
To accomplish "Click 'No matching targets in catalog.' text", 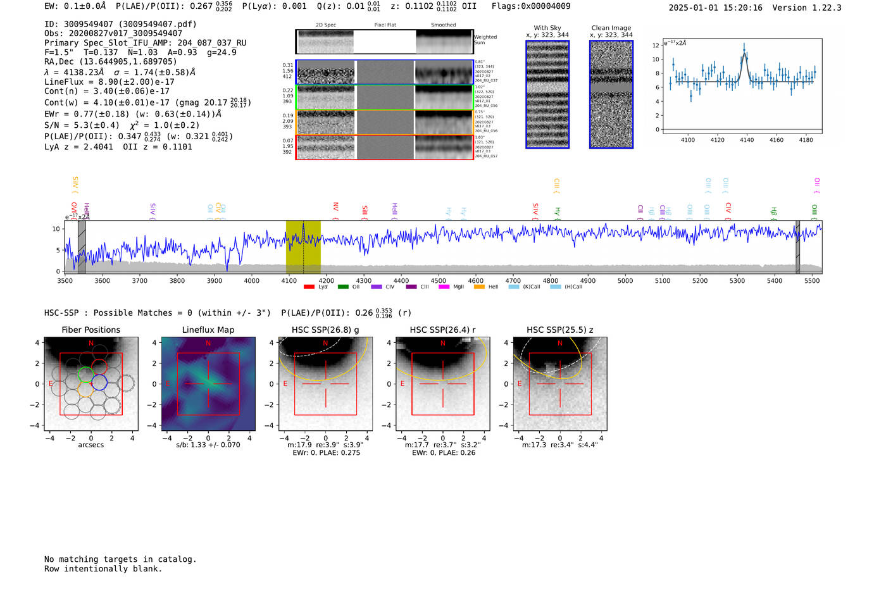I will [x=120, y=559].
